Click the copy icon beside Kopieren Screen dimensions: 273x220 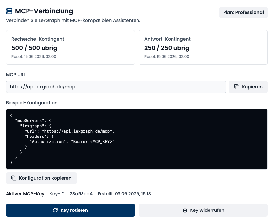[x=237, y=87]
